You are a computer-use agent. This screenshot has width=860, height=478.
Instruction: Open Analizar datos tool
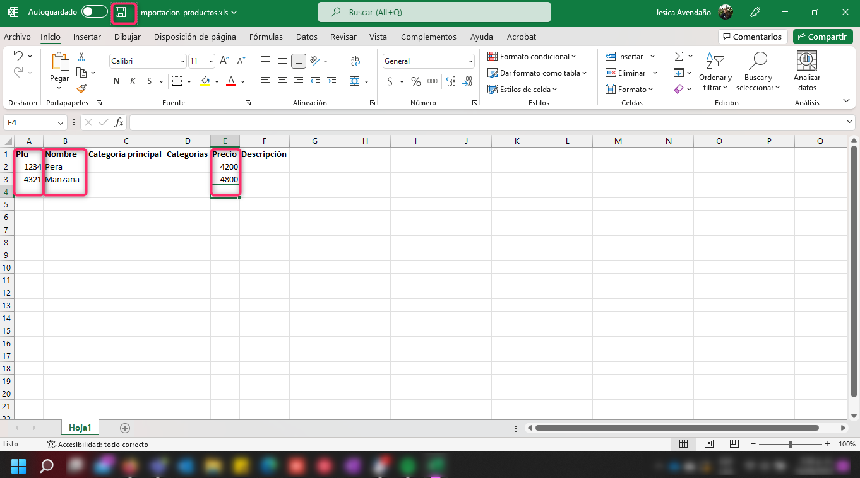coord(806,71)
